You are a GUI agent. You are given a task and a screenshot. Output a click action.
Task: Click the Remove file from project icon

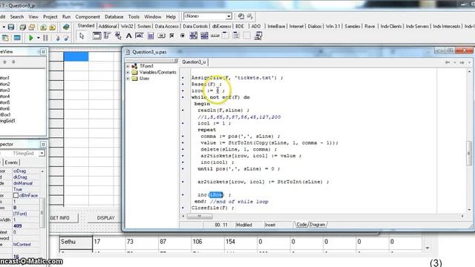coord(52,27)
